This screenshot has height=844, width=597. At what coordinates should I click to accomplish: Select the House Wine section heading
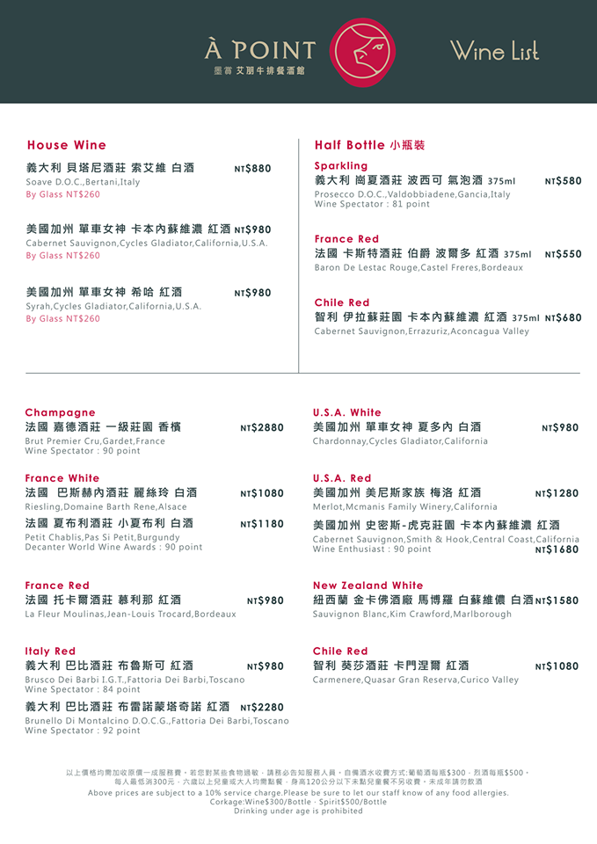[x=67, y=145]
